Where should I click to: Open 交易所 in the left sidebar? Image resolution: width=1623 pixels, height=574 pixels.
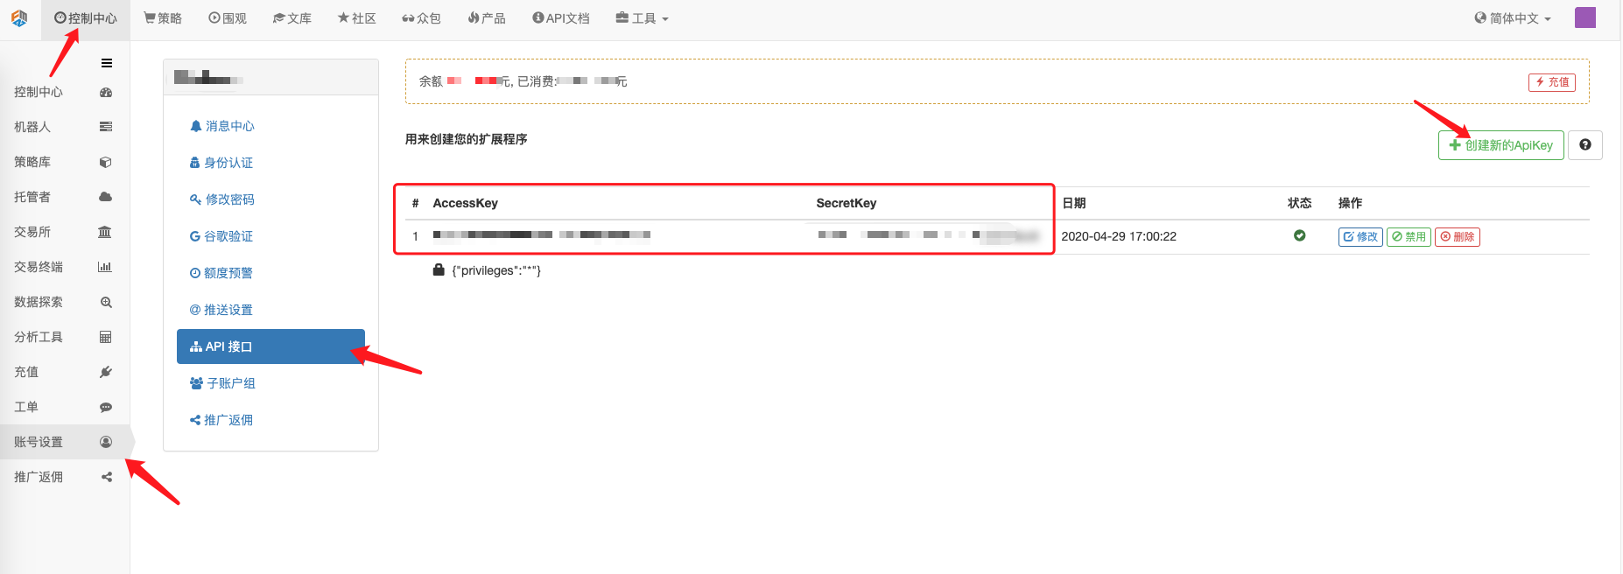coord(32,232)
